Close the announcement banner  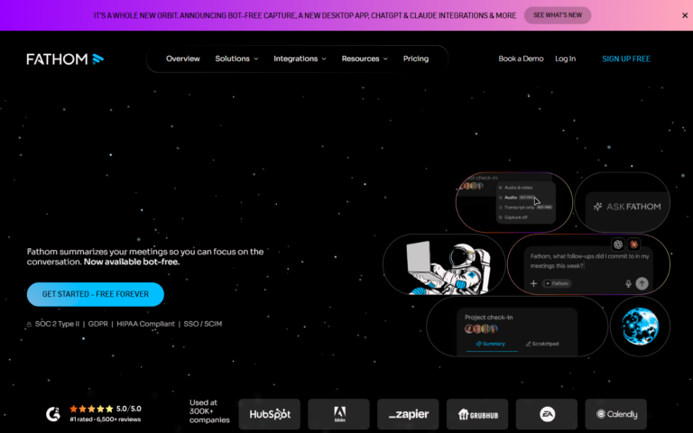coord(685,15)
